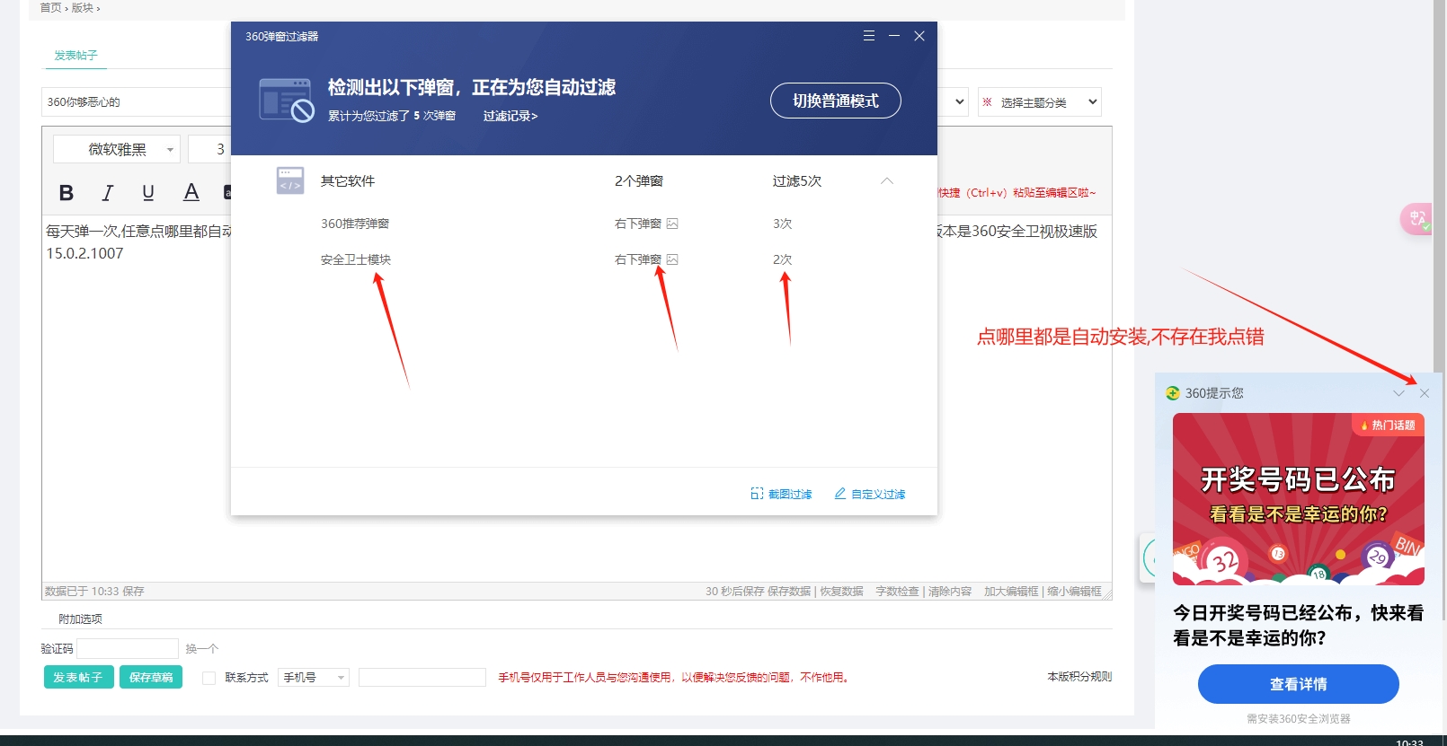
Task: Close the 360弹窗过滤器 window
Action: [x=919, y=36]
